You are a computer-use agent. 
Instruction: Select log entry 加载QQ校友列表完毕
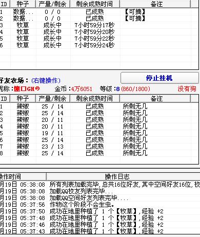[100, 191]
